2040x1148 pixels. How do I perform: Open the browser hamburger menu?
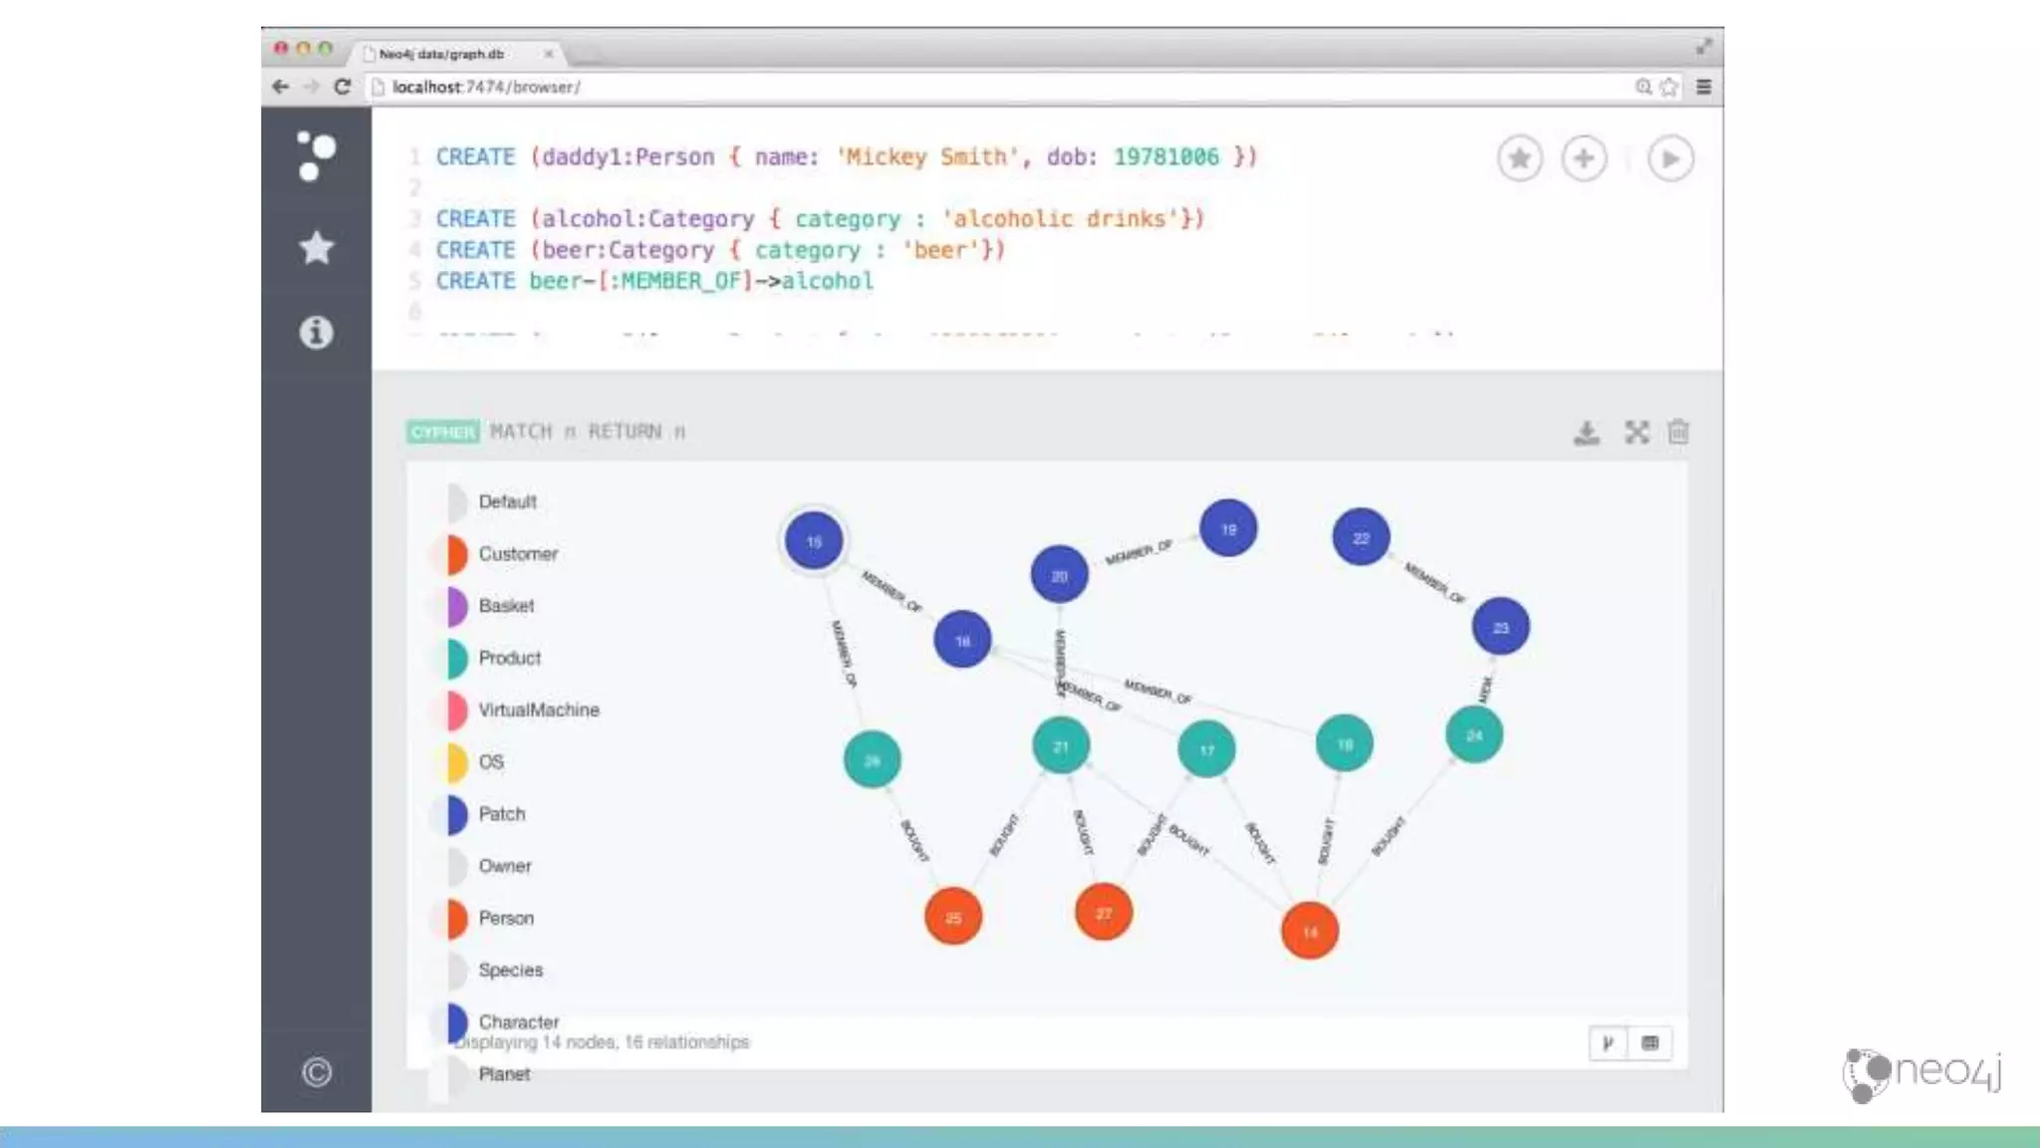click(1704, 87)
